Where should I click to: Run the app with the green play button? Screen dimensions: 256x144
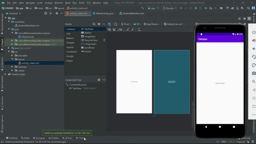pyautogui.click(x=181, y=8)
